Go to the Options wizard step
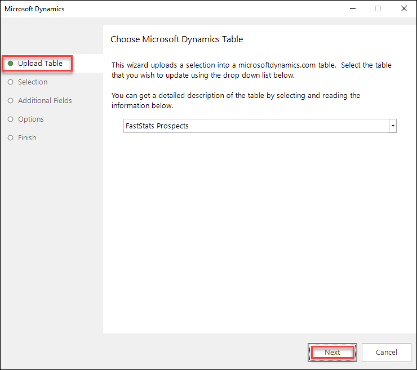Screen dimensions: 417x370 pyautogui.click(x=31, y=119)
